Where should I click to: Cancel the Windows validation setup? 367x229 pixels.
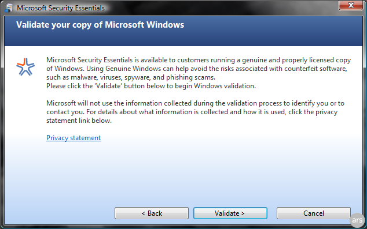[313, 213]
